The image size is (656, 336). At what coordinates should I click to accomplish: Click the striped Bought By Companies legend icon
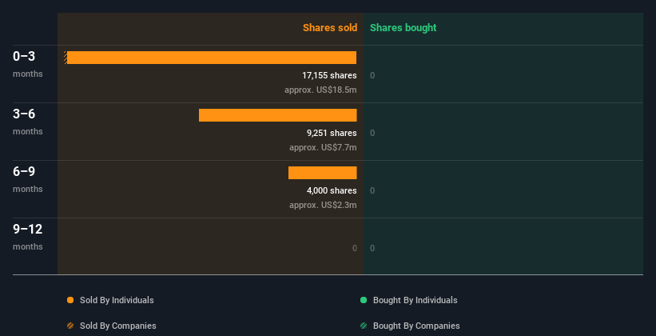coord(364,326)
